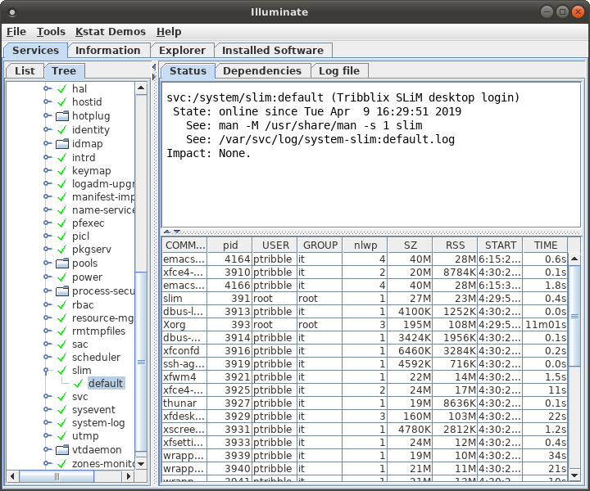Viewport: 590px width, 491px height.
Task: Click the green check icon beside sac
Action: pos(62,345)
